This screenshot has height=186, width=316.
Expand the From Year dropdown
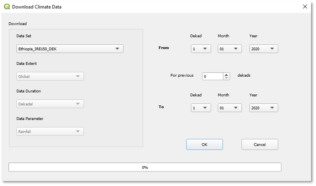263,49
